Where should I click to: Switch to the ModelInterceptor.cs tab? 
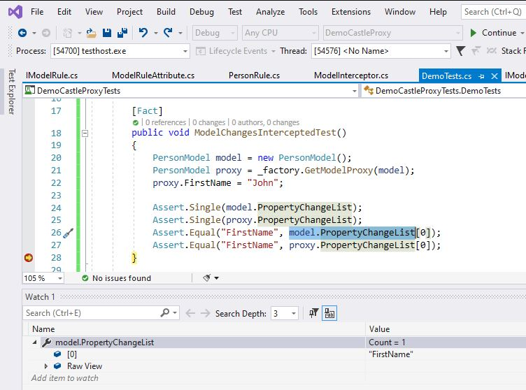tap(351, 75)
